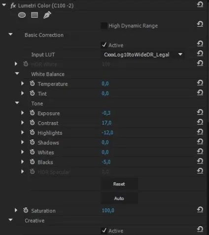Toggle animation stopwatch for Shadows
This screenshot has height=235, width=209.
click(32, 142)
